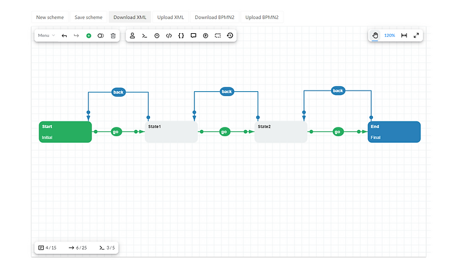Click the go transition between Start and State1

coord(116,132)
